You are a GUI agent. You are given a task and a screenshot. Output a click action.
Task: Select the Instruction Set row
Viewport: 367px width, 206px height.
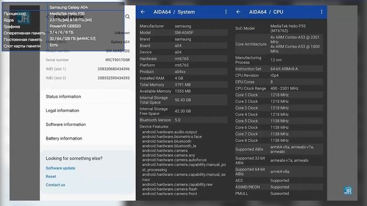[279, 69]
